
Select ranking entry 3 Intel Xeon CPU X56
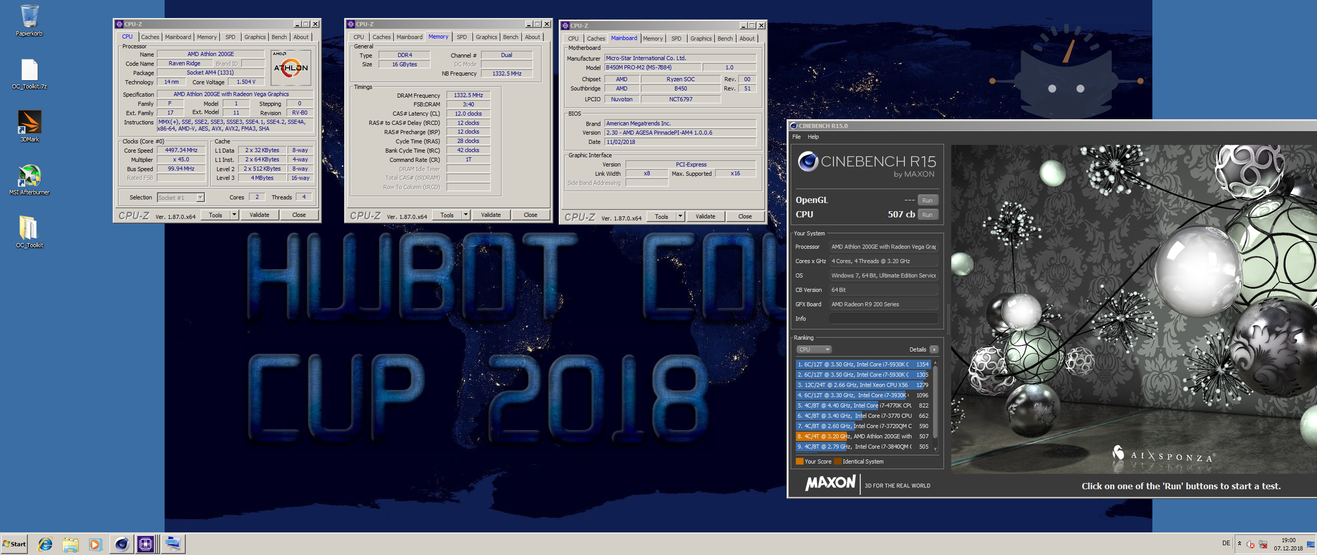(x=863, y=385)
